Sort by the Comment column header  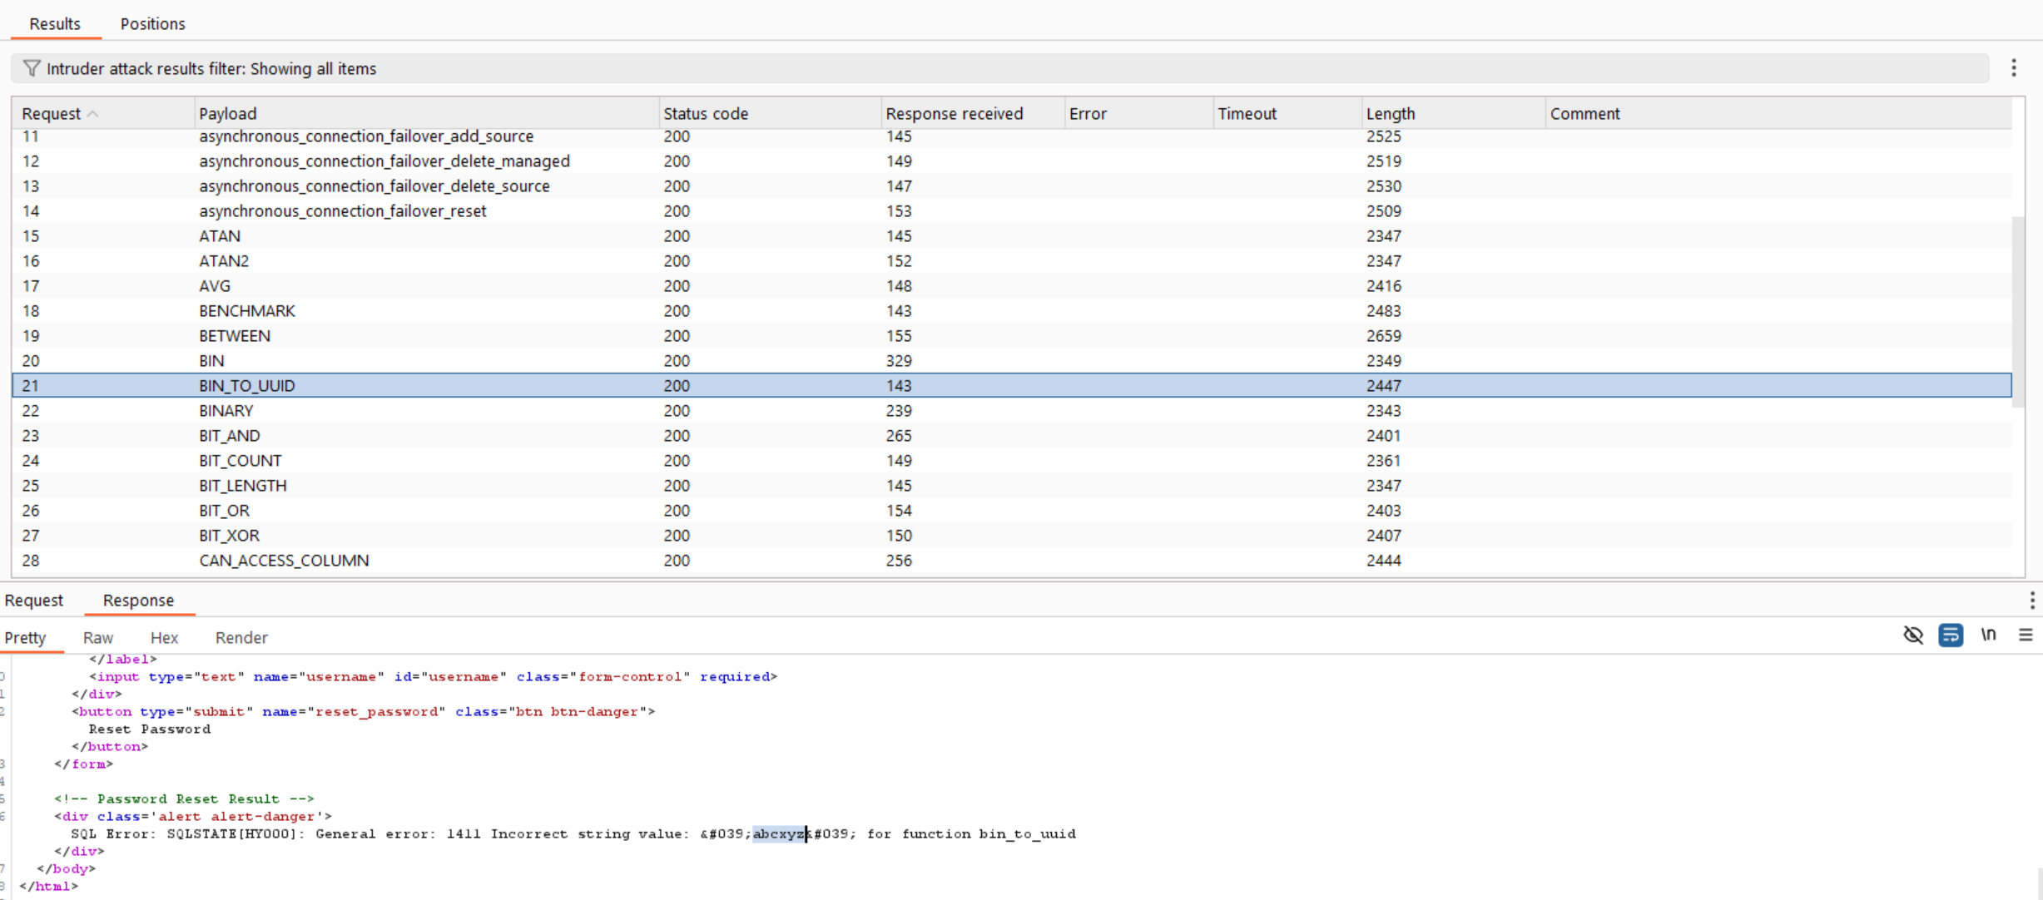(1778, 113)
